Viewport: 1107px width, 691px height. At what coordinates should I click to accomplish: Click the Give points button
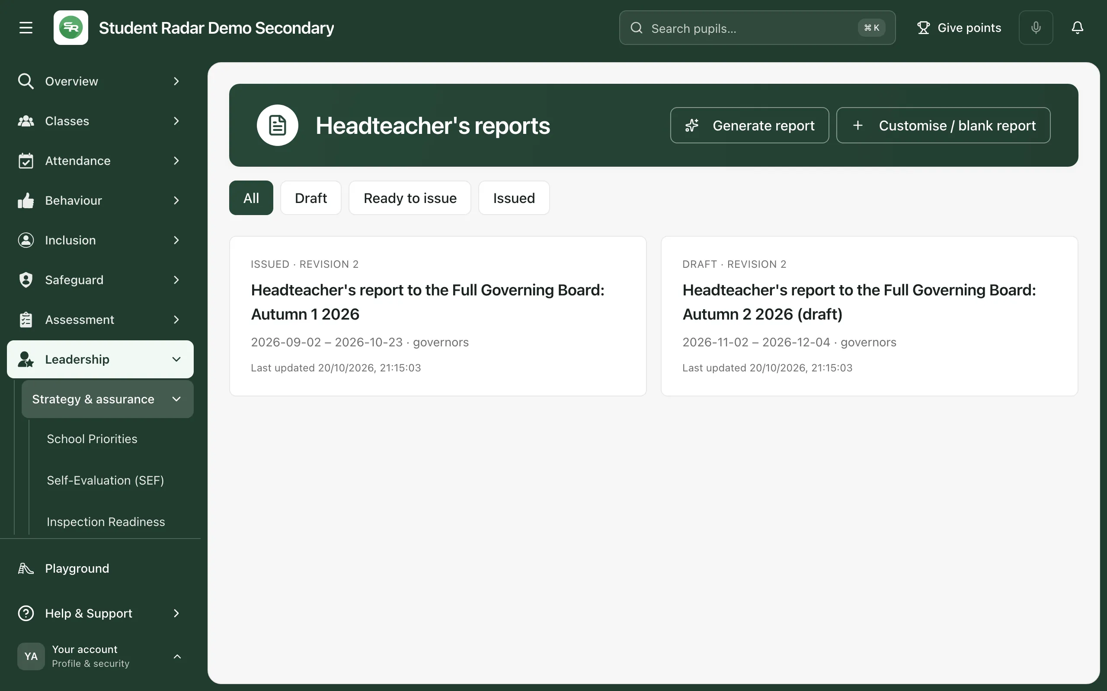[959, 28]
